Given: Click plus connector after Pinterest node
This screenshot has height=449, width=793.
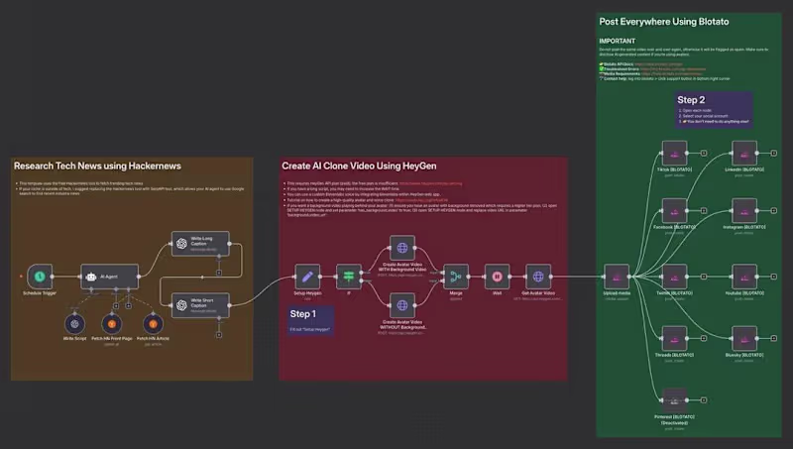Looking at the screenshot, I should click(x=704, y=400).
